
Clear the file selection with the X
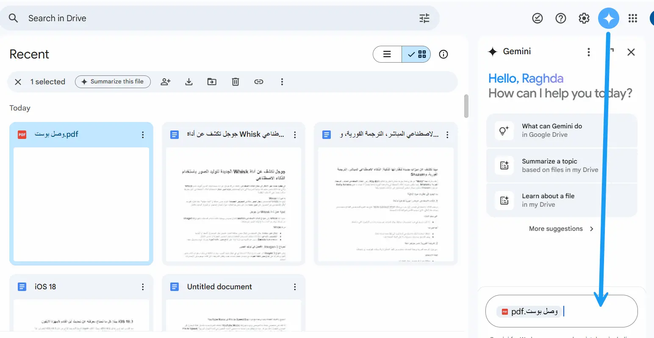pyautogui.click(x=18, y=81)
